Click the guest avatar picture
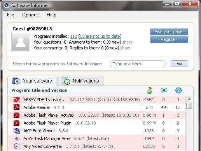Viewport: 201px width, 151px height. (x=21, y=42)
